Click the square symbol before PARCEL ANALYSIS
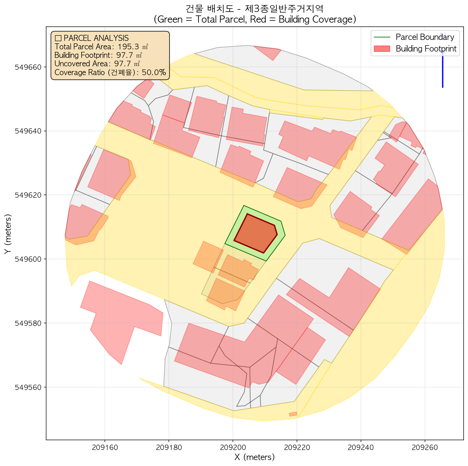Viewport: 468px width, 466px height. point(58,38)
